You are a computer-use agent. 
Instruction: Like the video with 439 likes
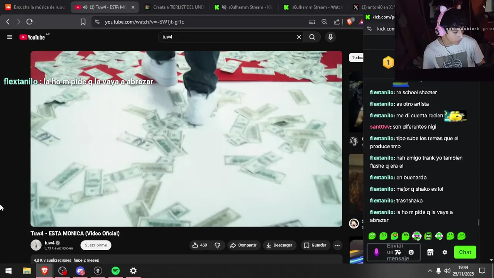(200, 245)
